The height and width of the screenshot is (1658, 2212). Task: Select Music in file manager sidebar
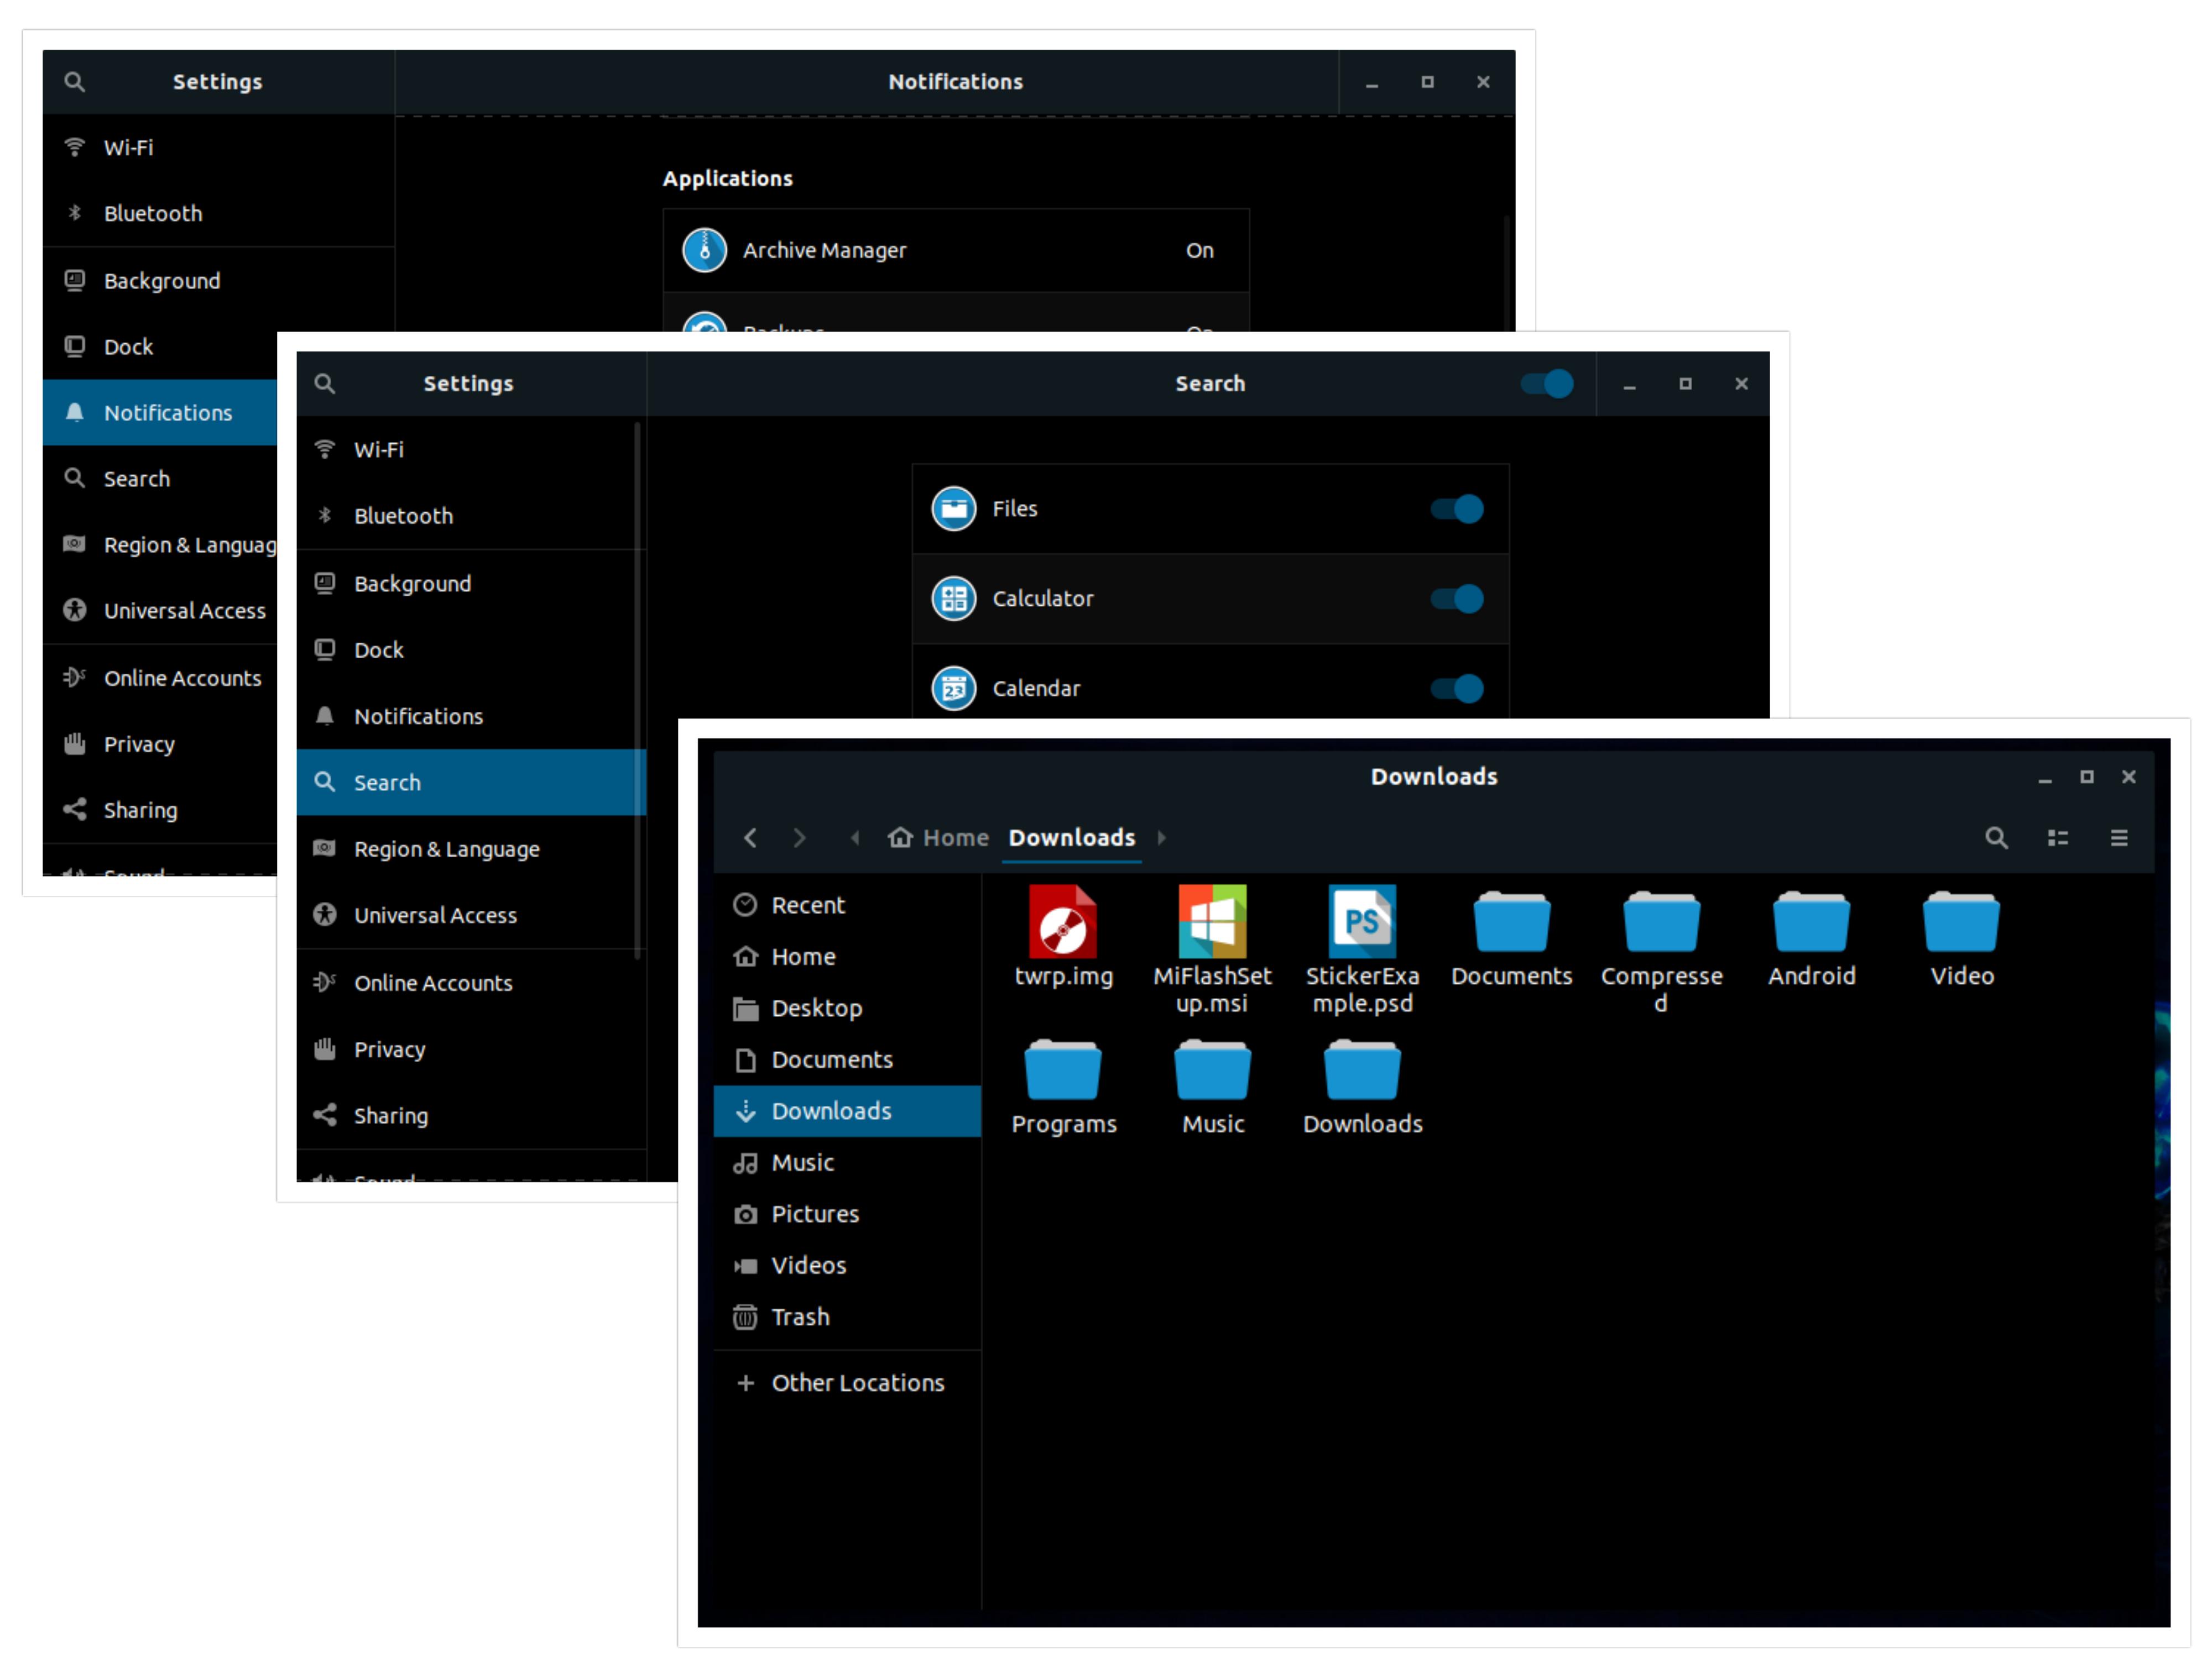(847, 1163)
